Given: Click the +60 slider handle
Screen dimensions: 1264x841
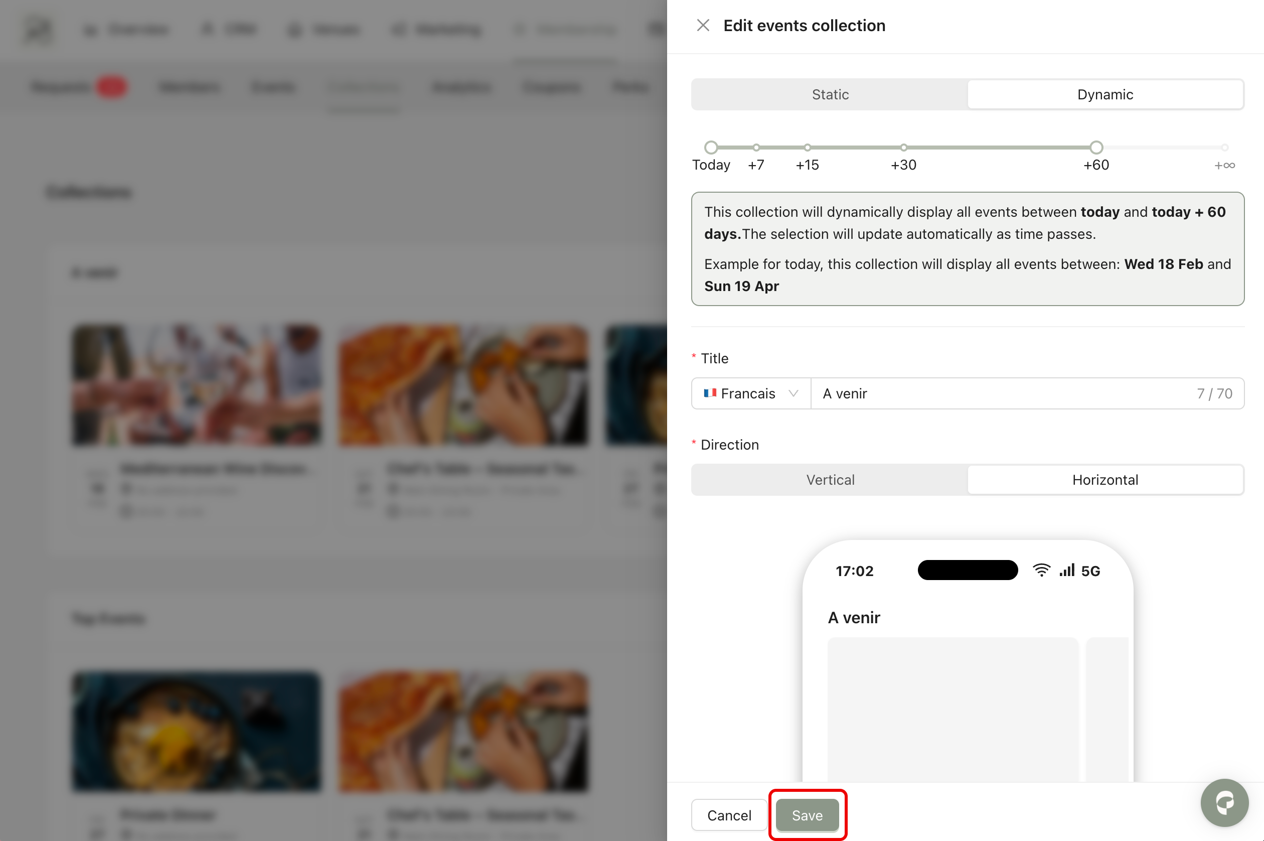Looking at the screenshot, I should click(x=1096, y=148).
